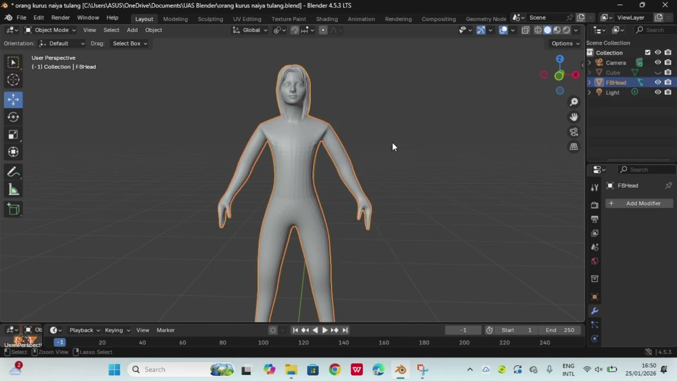
Task: Click the pan view hand icon
Action: 574,117
